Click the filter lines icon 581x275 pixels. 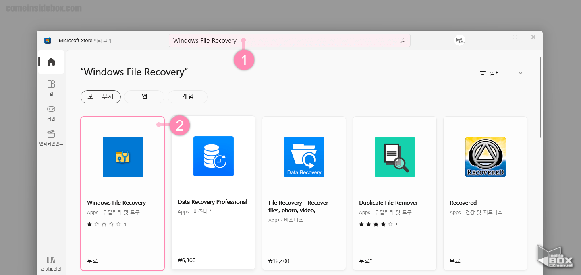click(x=482, y=73)
